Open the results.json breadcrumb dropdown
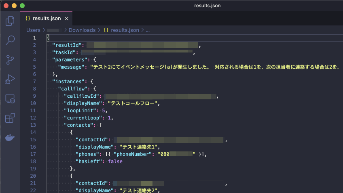 [x=125, y=30]
